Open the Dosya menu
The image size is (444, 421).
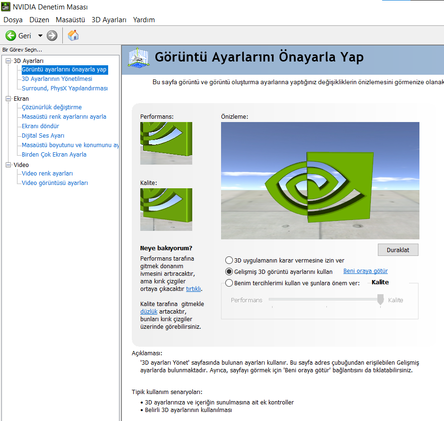point(13,20)
